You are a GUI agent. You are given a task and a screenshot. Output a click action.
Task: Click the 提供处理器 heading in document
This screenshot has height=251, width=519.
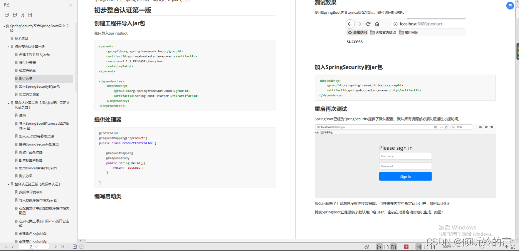tap(108, 119)
